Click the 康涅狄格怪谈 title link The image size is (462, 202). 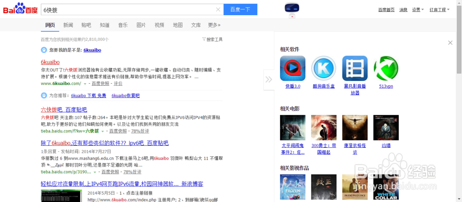355,149
